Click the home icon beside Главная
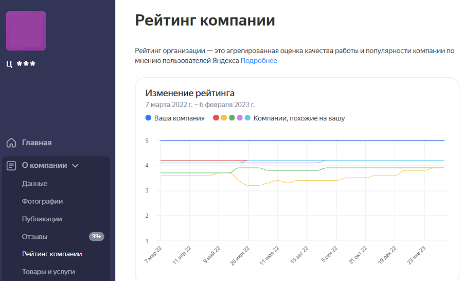The image size is (463, 281). pyautogui.click(x=11, y=143)
